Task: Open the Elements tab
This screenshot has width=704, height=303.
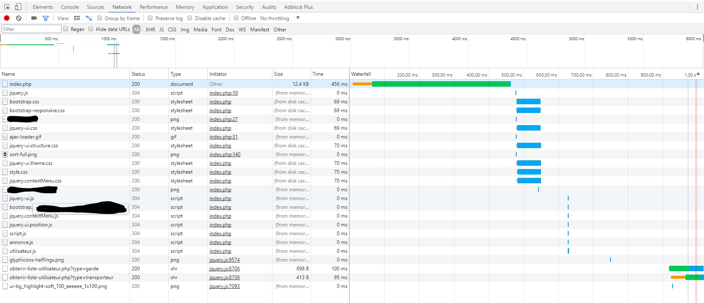Action: point(43,7)
